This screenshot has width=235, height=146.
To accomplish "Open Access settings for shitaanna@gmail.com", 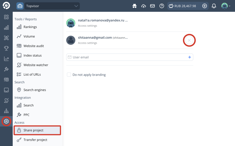I will (87, 43).
